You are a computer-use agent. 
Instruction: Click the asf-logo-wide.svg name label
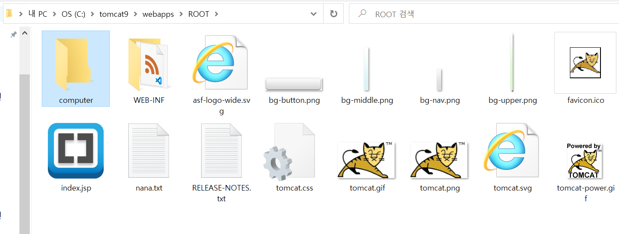221,106
